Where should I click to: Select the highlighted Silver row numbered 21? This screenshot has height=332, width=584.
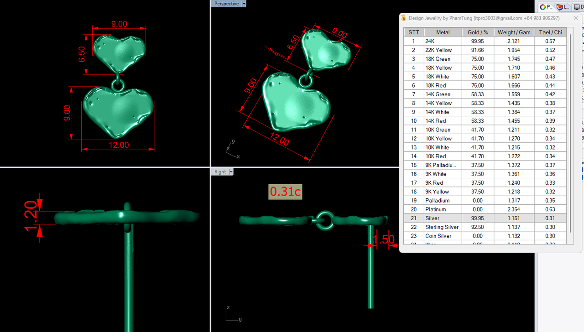[485, 218]
